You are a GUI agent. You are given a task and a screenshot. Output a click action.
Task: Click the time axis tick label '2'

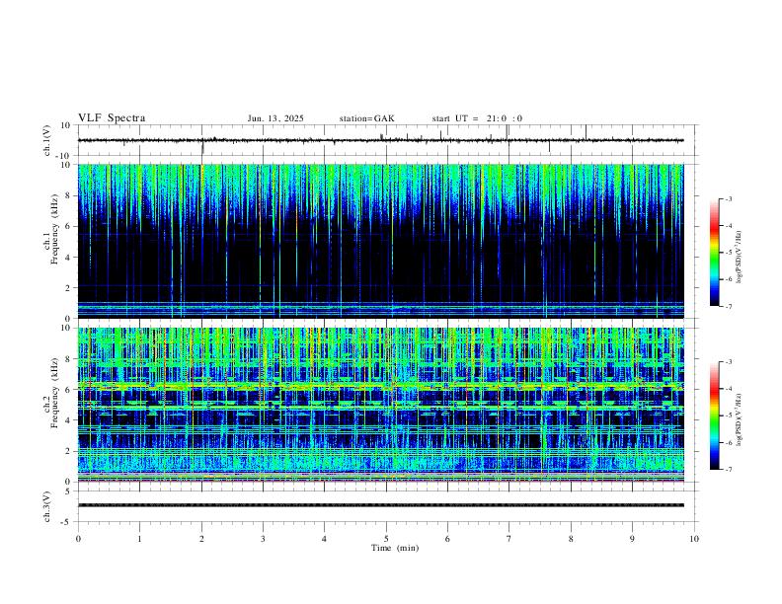click(x=201, y=539)
